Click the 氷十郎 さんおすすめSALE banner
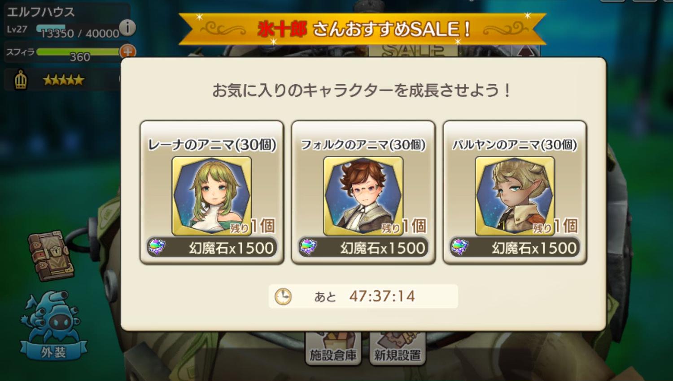673x381 pixels. tap(363, 29)
